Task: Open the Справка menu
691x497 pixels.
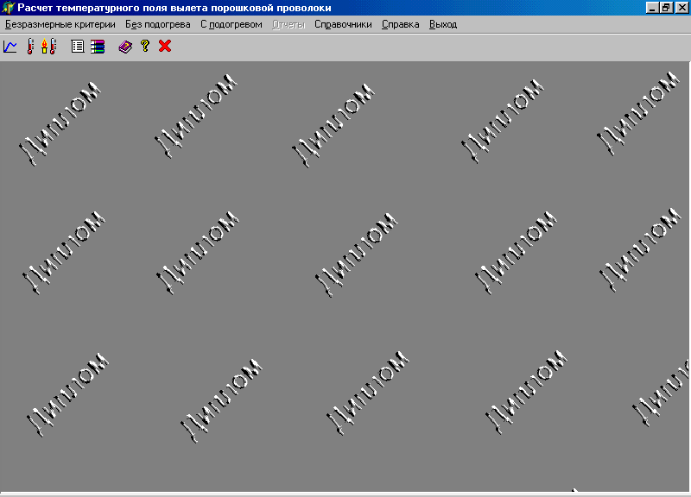Action: coord(400,25)
